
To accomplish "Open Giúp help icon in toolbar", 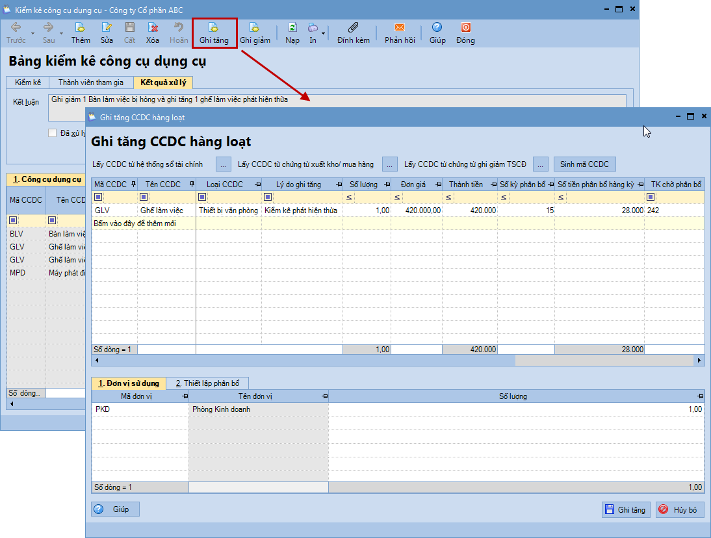I will [x=437, y=32].
